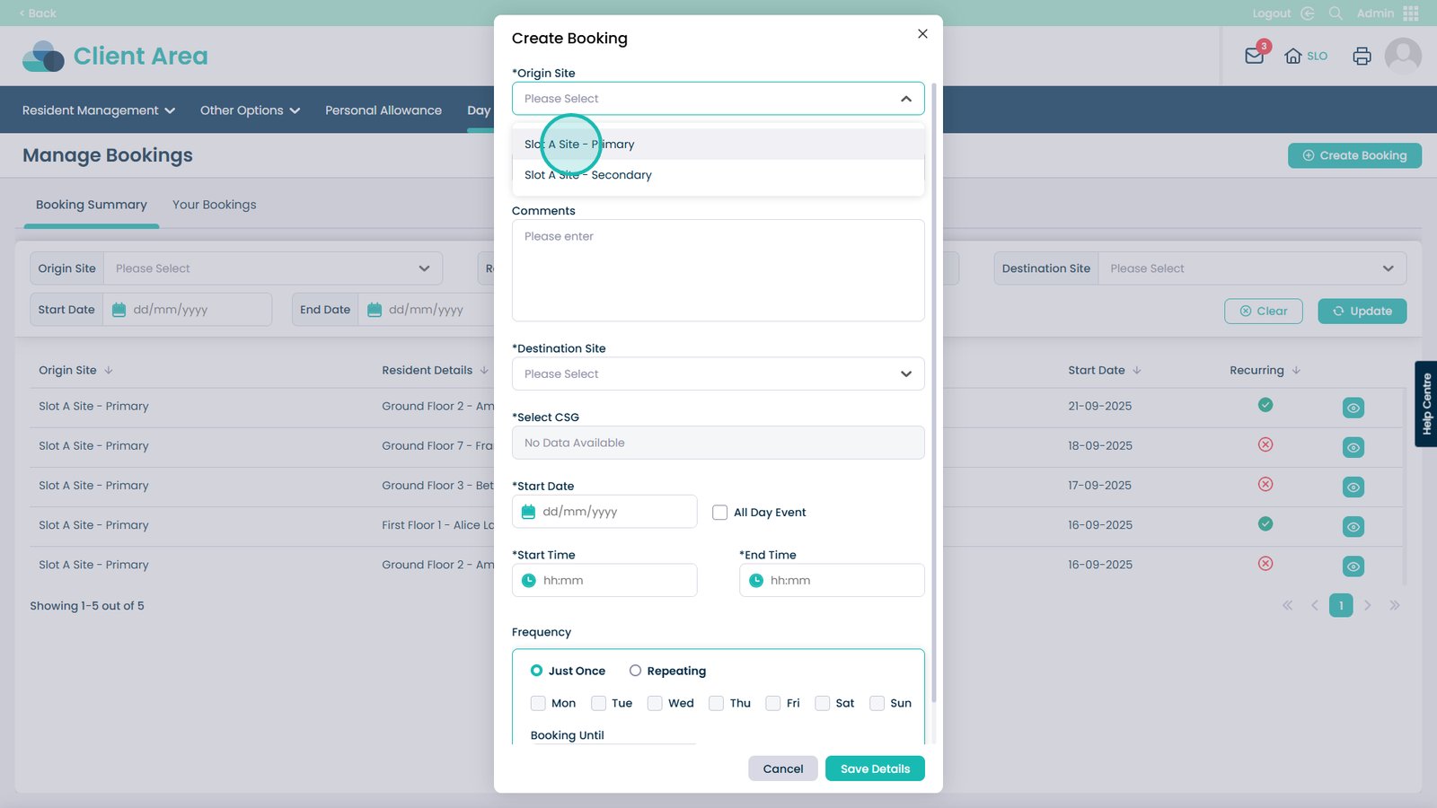Click the search magnifier icon in top bar
1437x808 pixels.
click(x=1336, y=13)
